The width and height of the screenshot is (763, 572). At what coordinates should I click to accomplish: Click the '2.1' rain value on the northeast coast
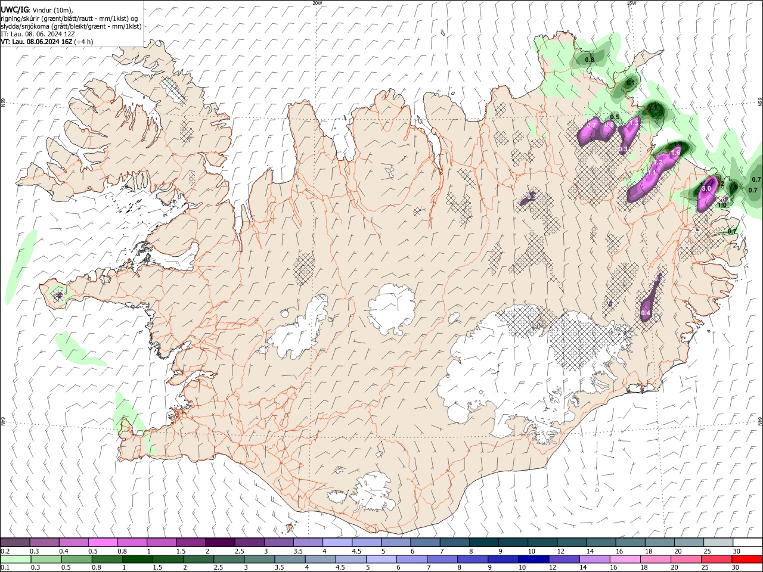[653, 108]
